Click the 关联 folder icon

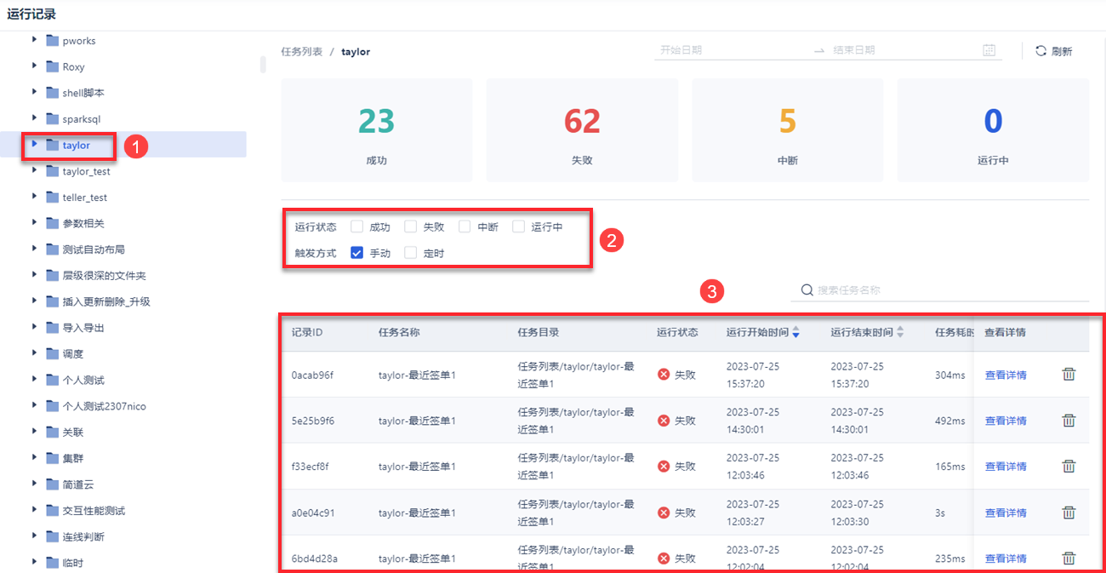pyautogui.click(x=52, y=433)
